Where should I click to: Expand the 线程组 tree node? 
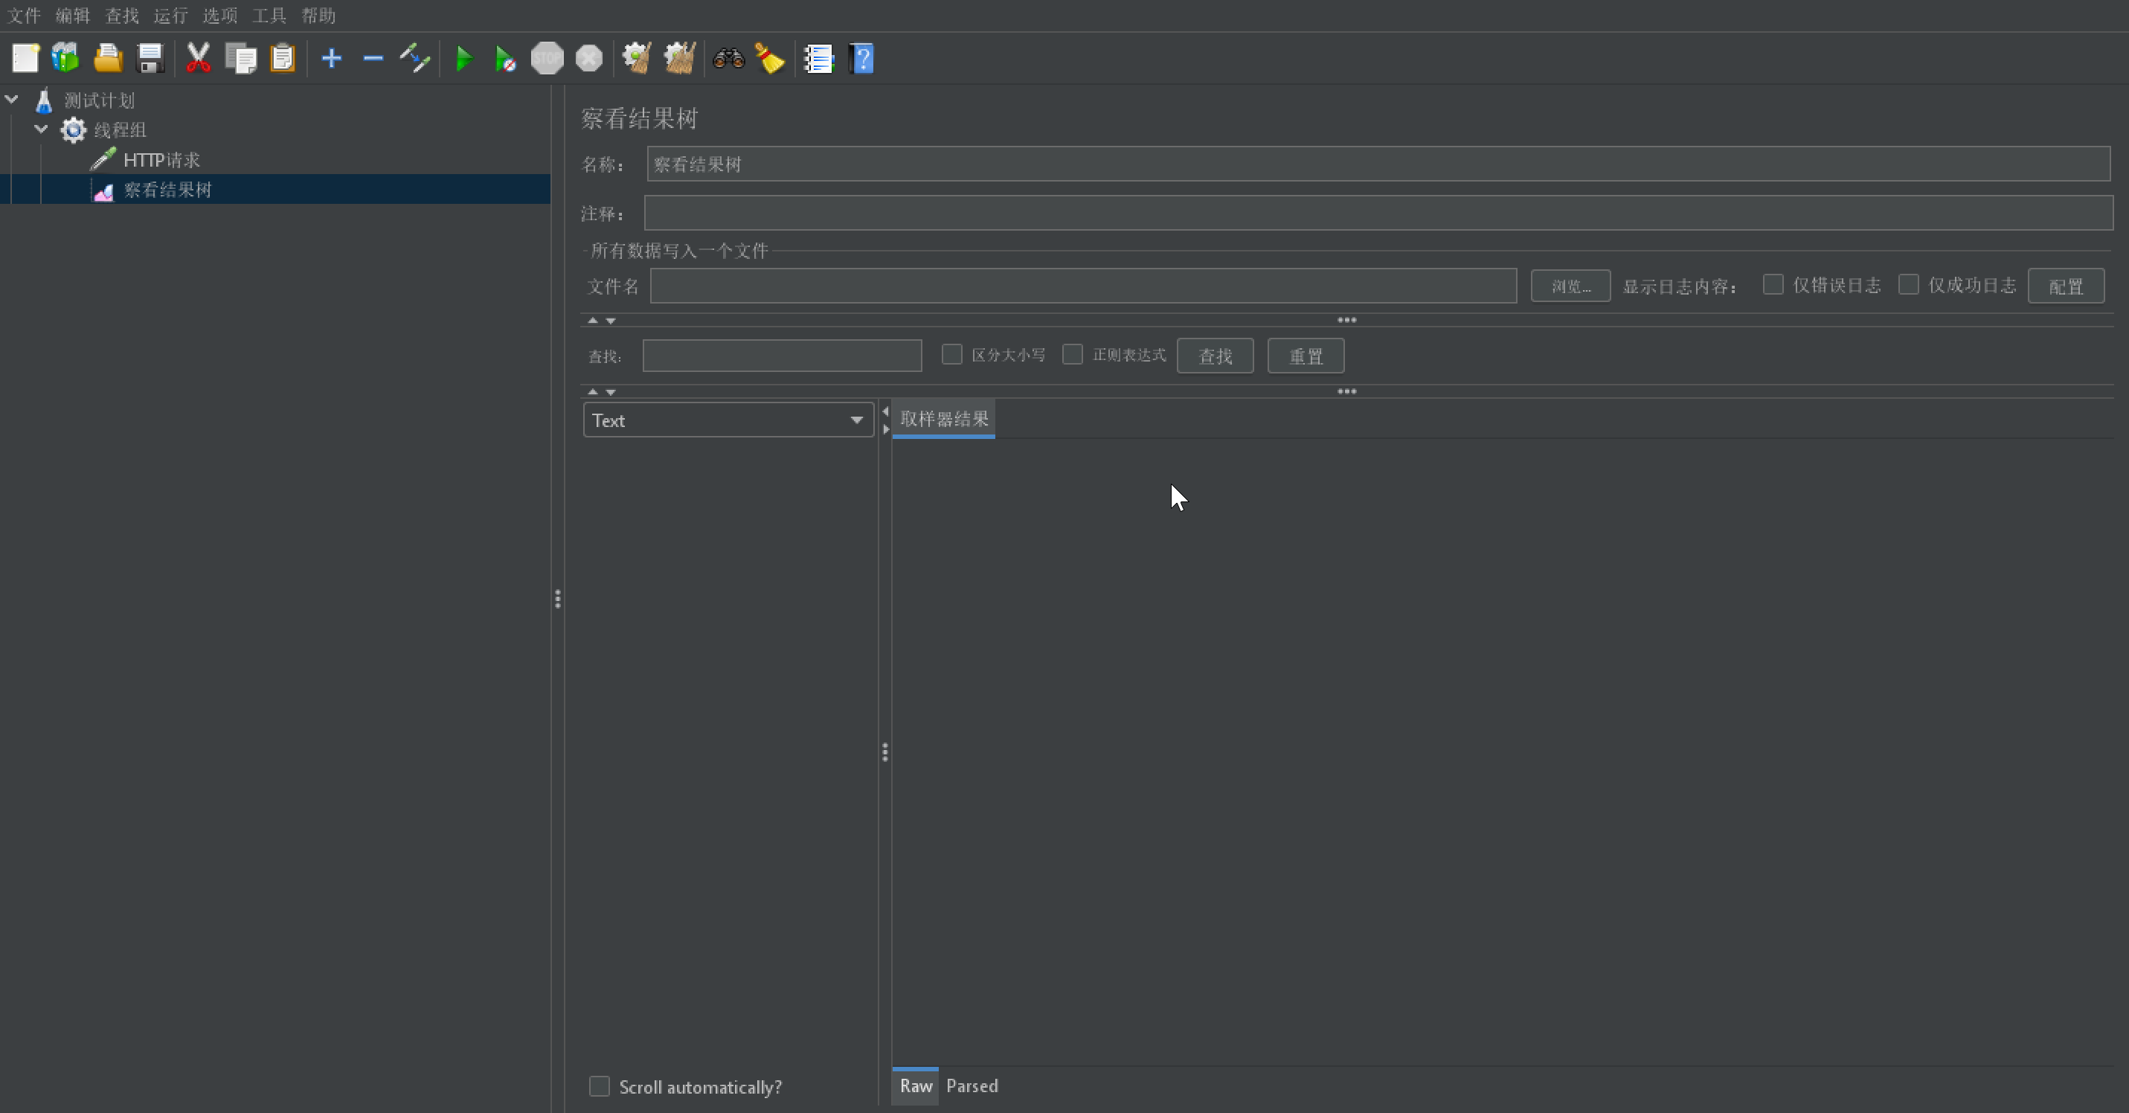pos(39,128)
